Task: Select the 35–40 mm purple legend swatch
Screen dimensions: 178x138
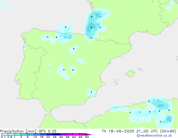Action: point(70,134)
